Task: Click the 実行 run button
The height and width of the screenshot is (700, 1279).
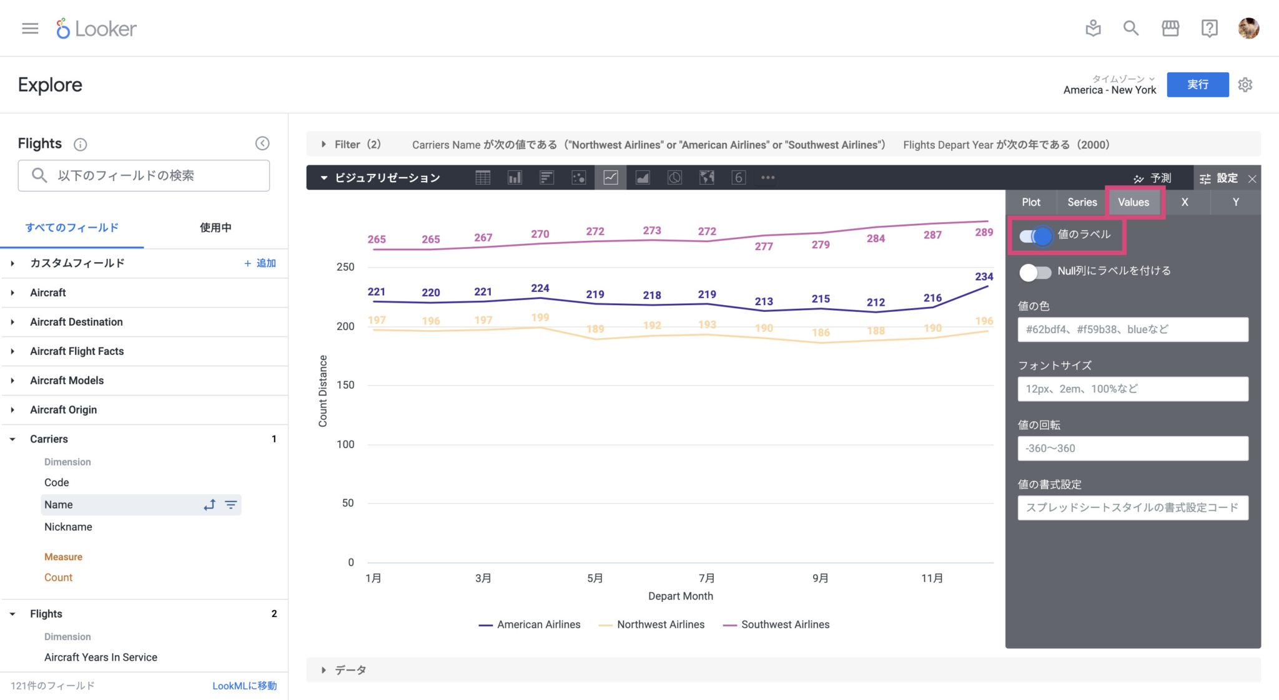Action: click(x=1197, y=84)
